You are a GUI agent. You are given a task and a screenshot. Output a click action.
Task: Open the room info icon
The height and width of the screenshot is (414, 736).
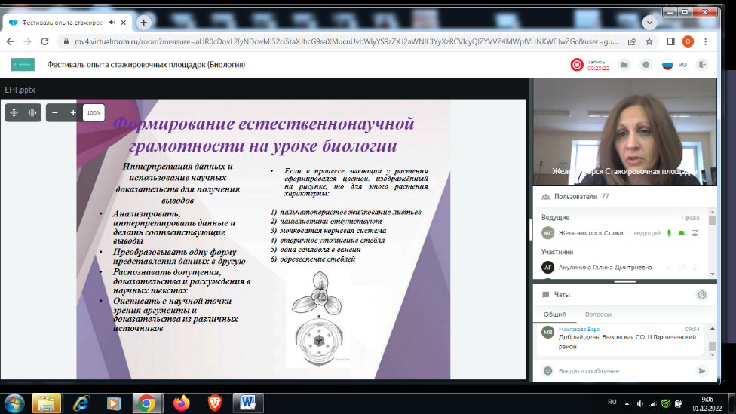[646, 65]
